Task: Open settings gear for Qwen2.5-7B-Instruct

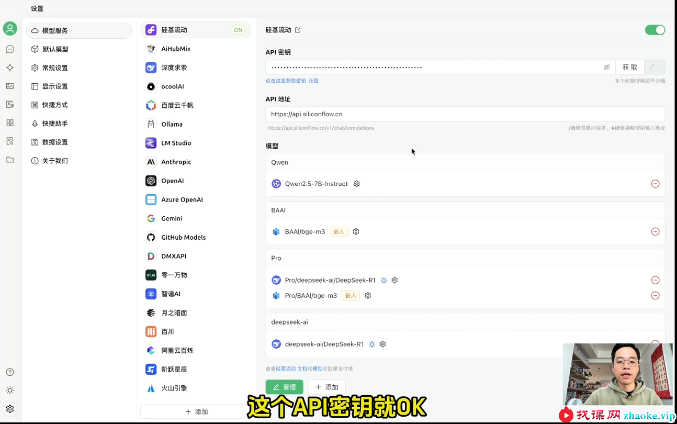Action: pyautogui.click(x=357, y=184)
